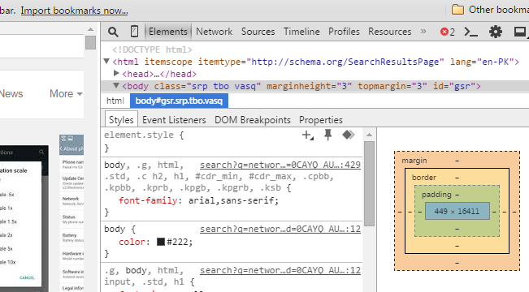Click the body#gsr.srp.tbo.vasq breadcrumb
The height and width of the screenshot is (292, 529).
[179, 101]
